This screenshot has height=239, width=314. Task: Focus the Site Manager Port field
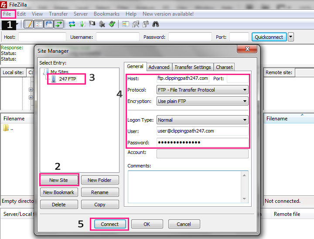click(x=238, y=79)
